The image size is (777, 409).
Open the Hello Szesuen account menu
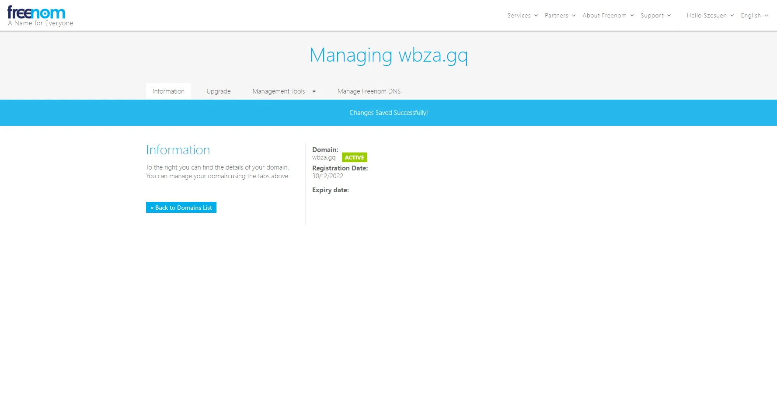[706, 15]
